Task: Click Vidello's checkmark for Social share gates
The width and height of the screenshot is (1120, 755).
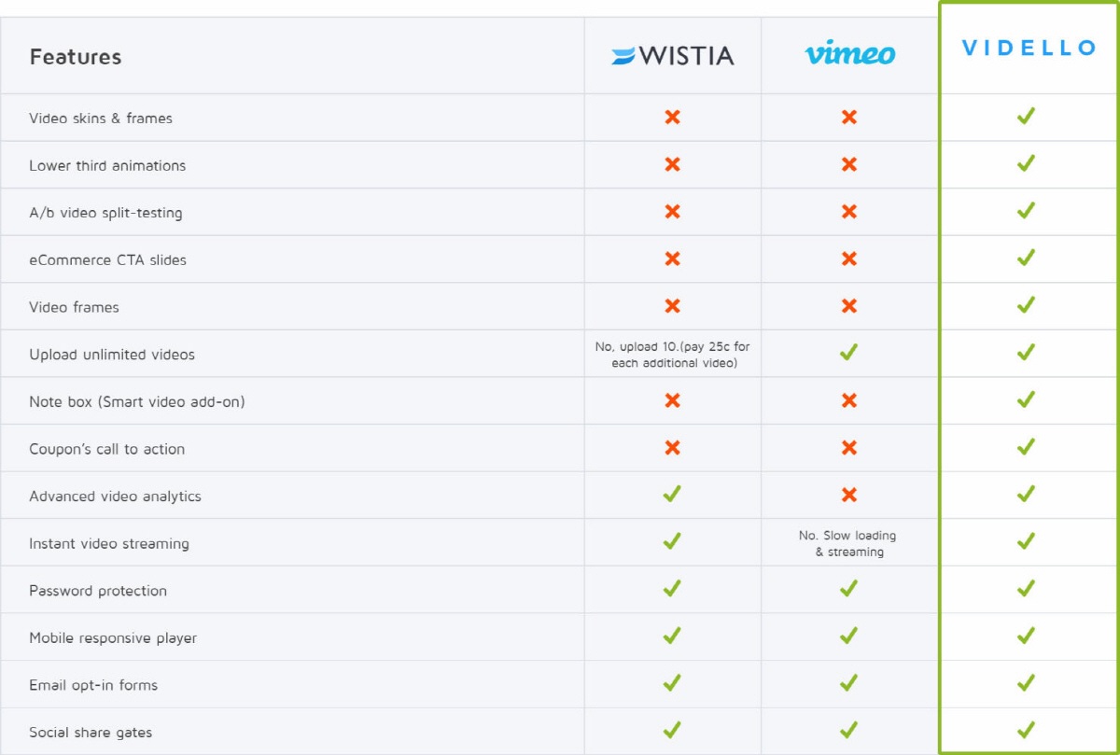Action: 1026,730
